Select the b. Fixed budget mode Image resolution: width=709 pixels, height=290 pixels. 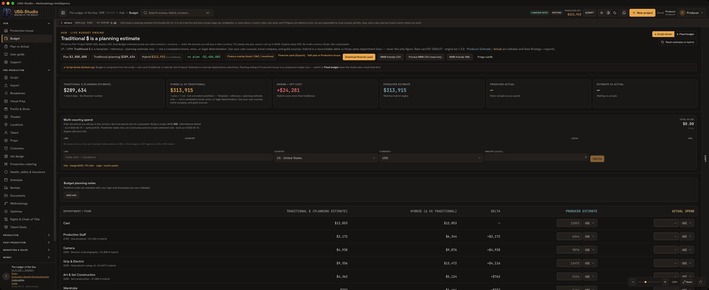[685, 34]
